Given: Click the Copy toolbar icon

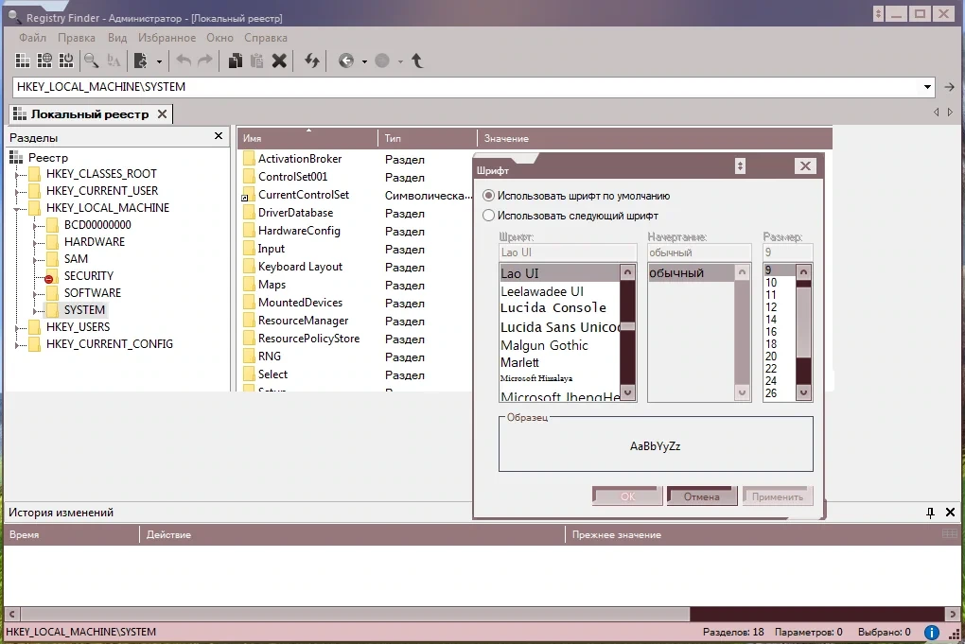Looking at the screenshot, I should point(235,61).
